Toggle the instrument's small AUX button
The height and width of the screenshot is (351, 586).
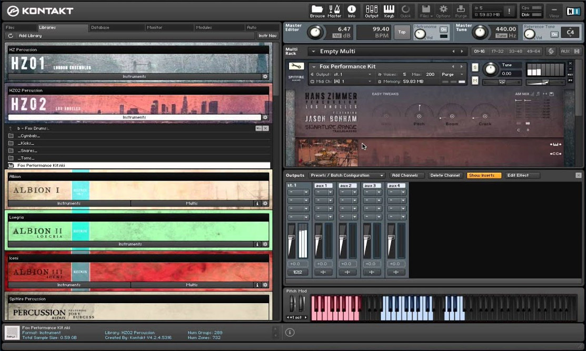click(570, 75)
